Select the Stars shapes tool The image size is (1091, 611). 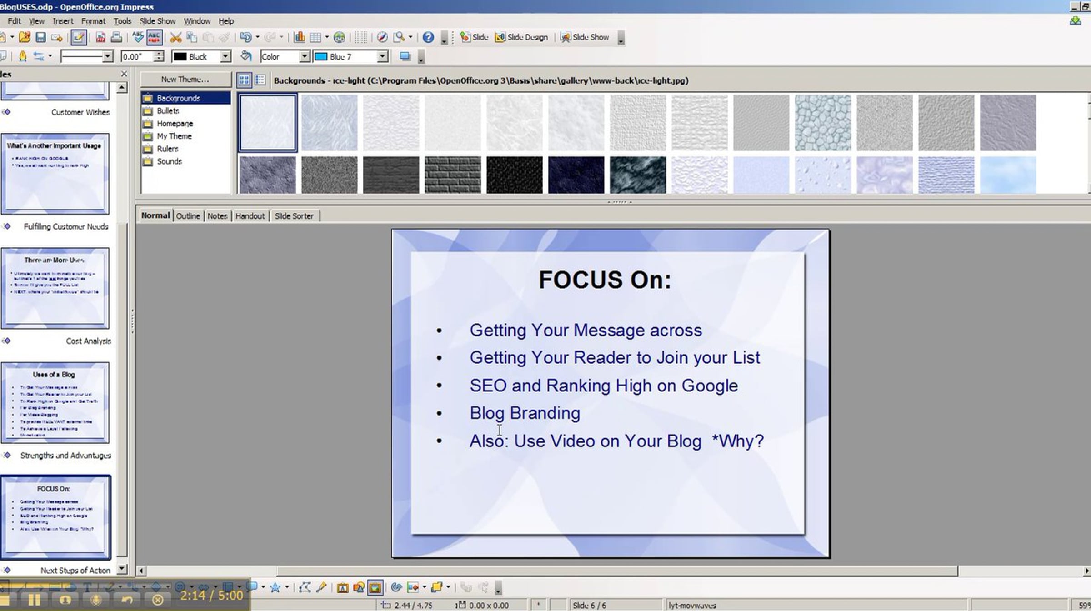coord(275,587)
